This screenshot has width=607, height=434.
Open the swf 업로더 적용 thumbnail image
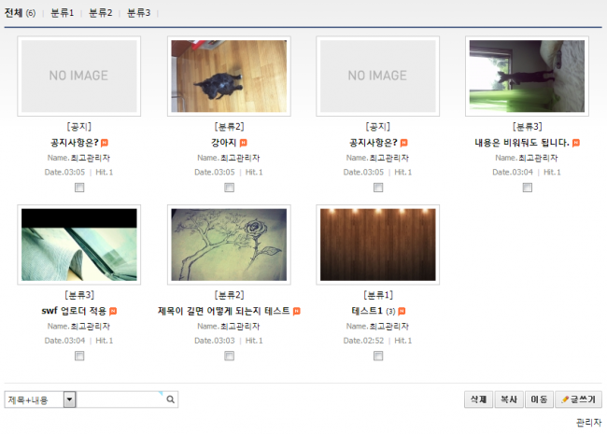coord(79,245)
